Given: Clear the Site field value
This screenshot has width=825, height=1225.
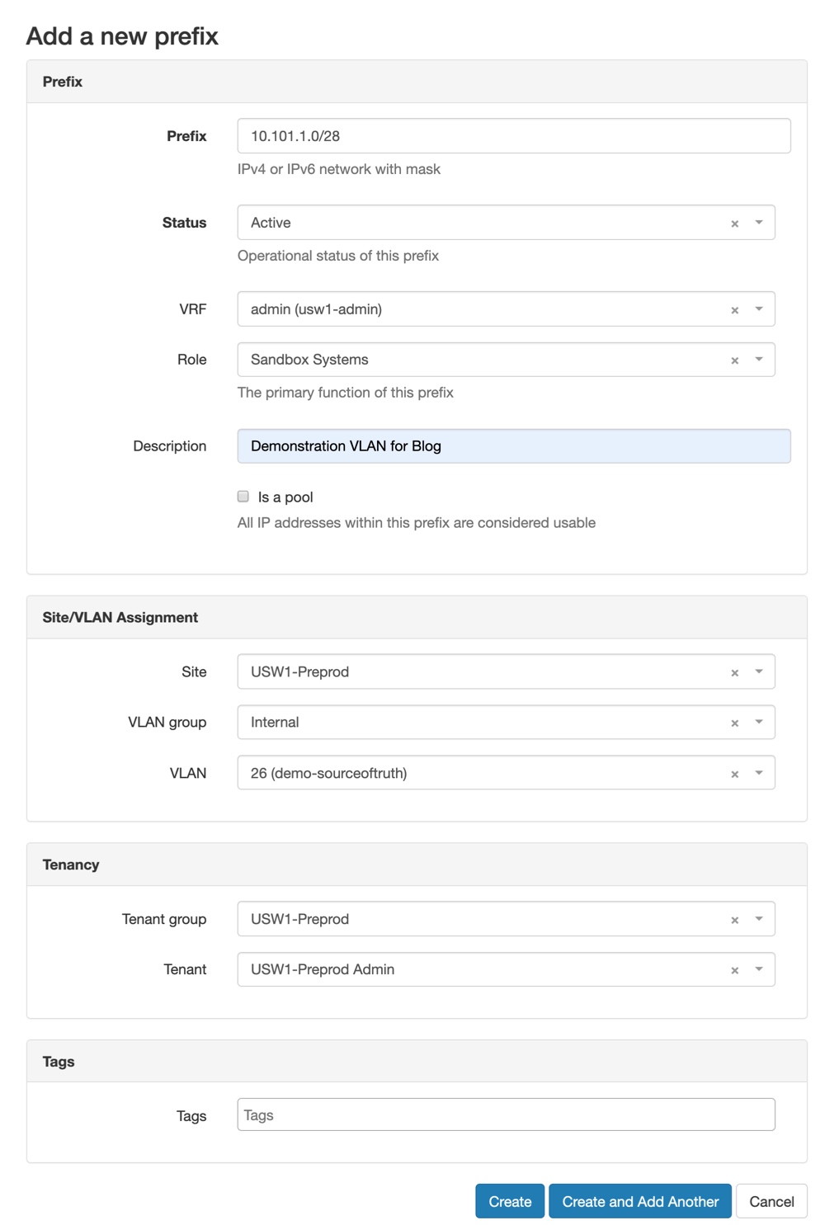Looking at the screenshot, I should click(734, 673).
